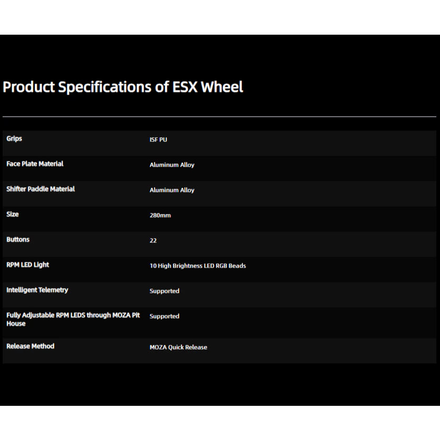The width and height of the screenshot is (440, 440).
Task: Select the Grips row label
Action: 14,139
